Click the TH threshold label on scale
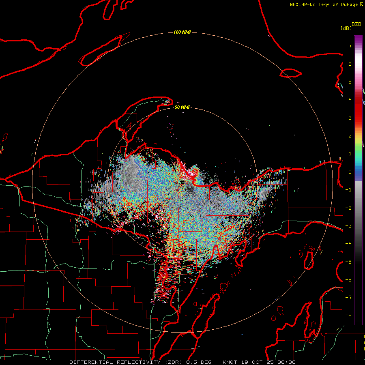 [x=348, y=316]
